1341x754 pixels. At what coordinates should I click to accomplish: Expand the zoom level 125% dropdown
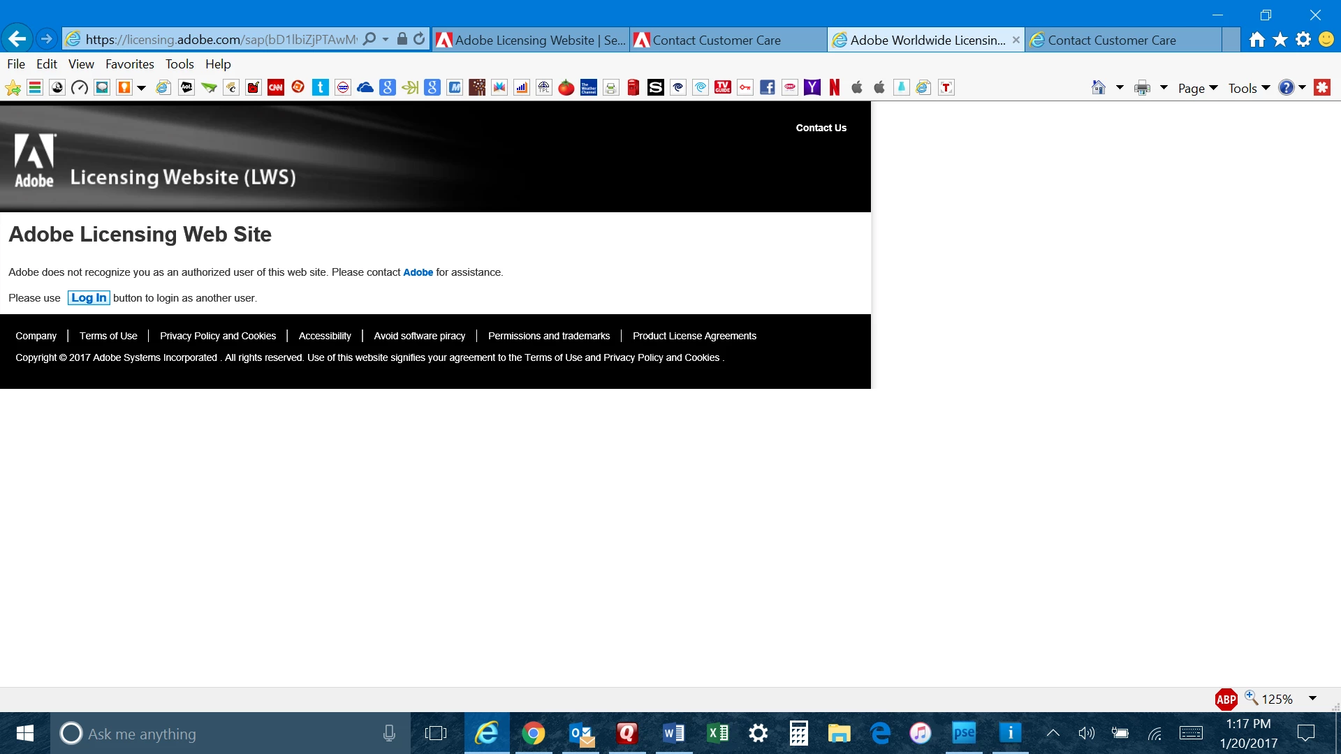point(1312,699)
